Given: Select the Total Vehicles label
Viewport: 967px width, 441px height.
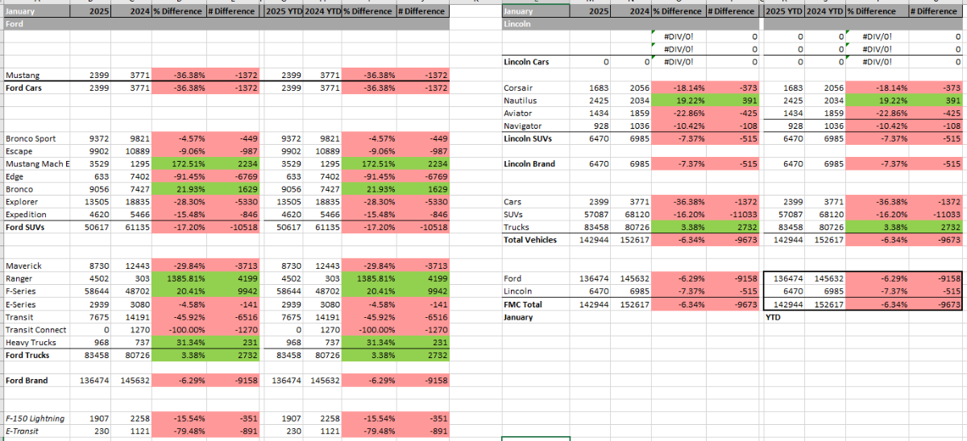Looking at the screenshot, I should (x=530, y=240).
